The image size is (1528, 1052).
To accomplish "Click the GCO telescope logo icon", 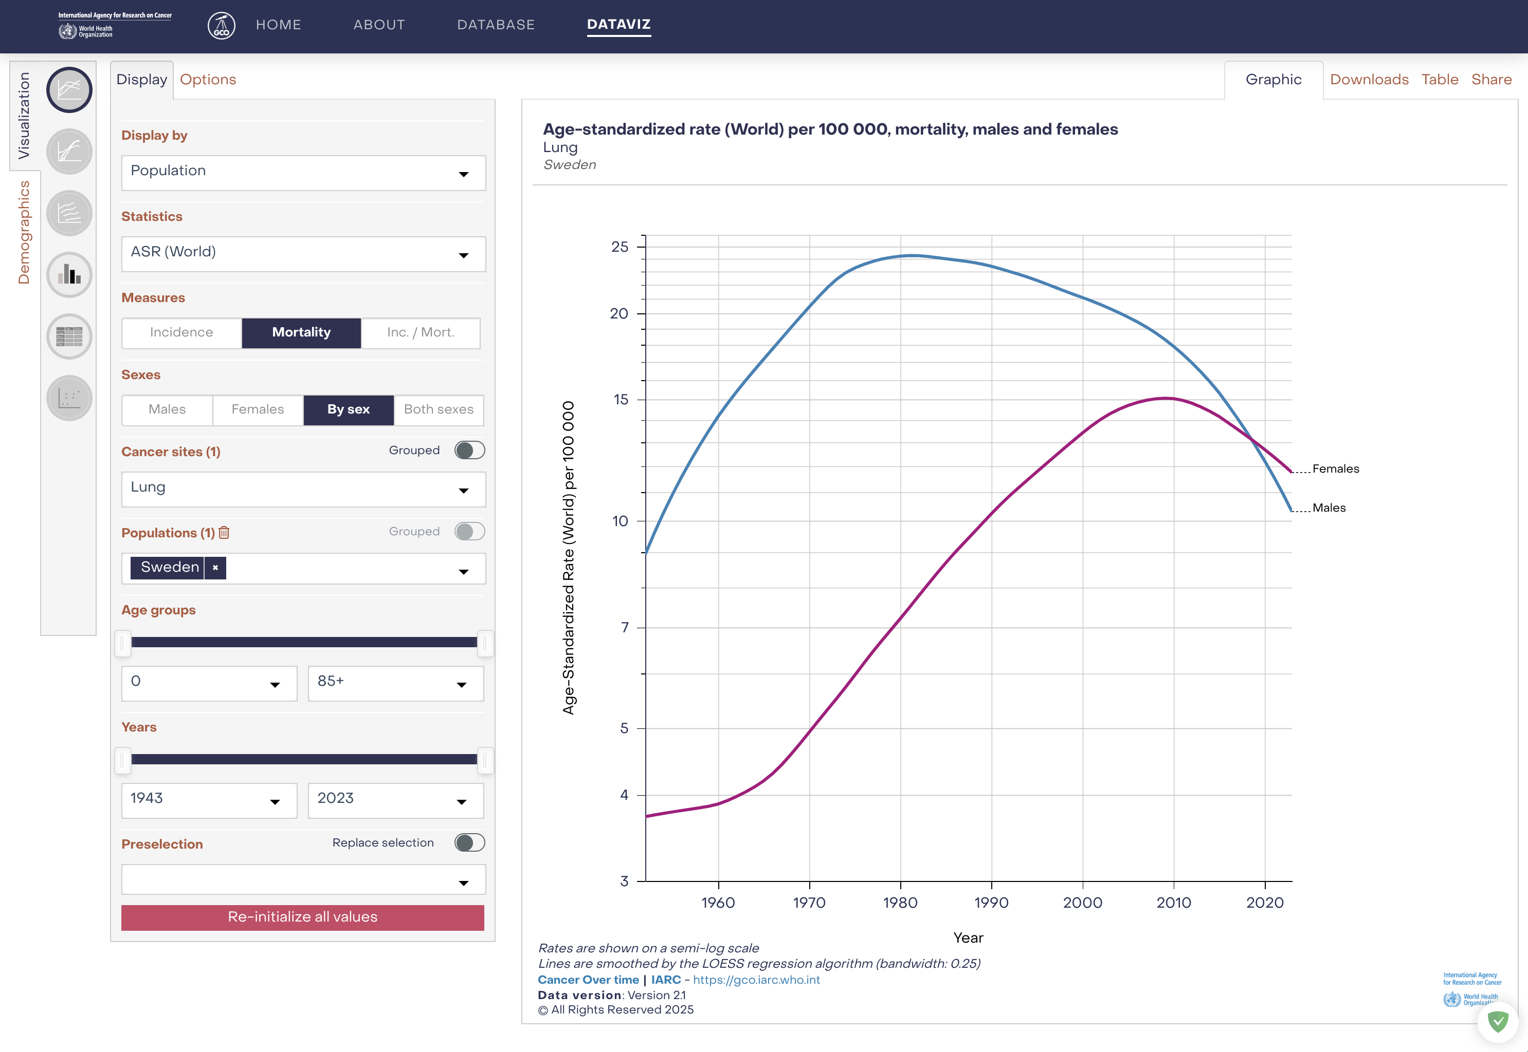I will coord(221,26).
